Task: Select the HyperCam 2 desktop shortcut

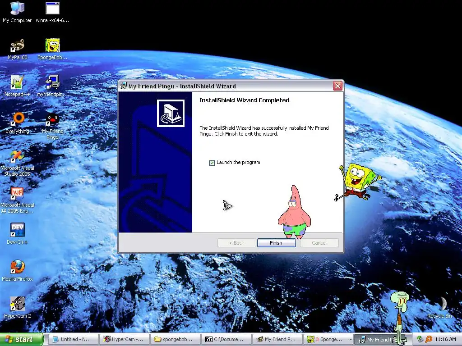Action: (18, 308)
